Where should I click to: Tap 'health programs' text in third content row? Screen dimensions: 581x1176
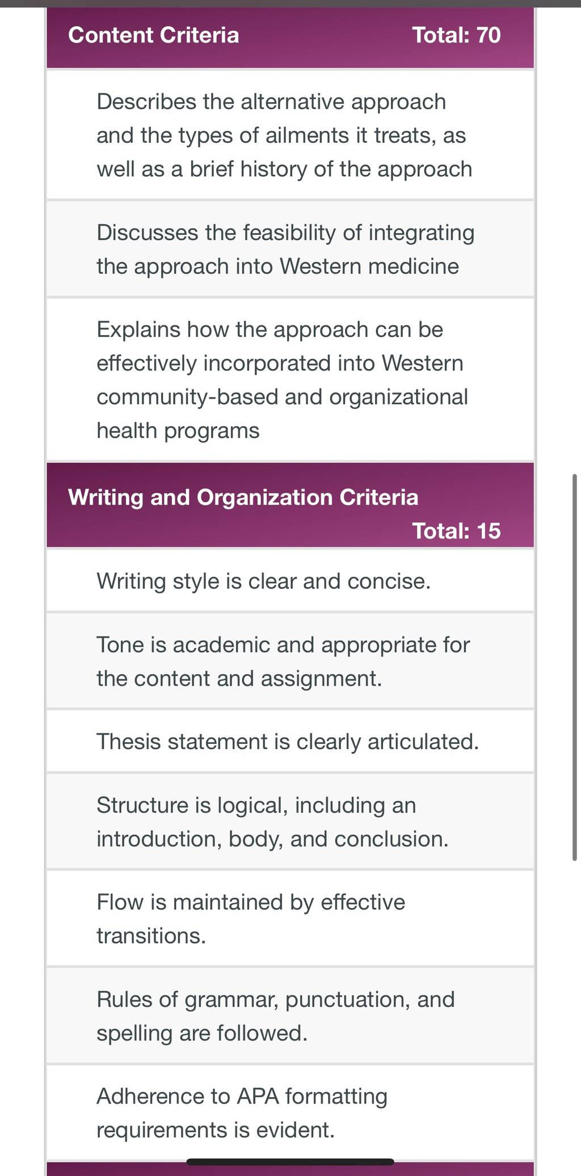click(x=178, y=431)
